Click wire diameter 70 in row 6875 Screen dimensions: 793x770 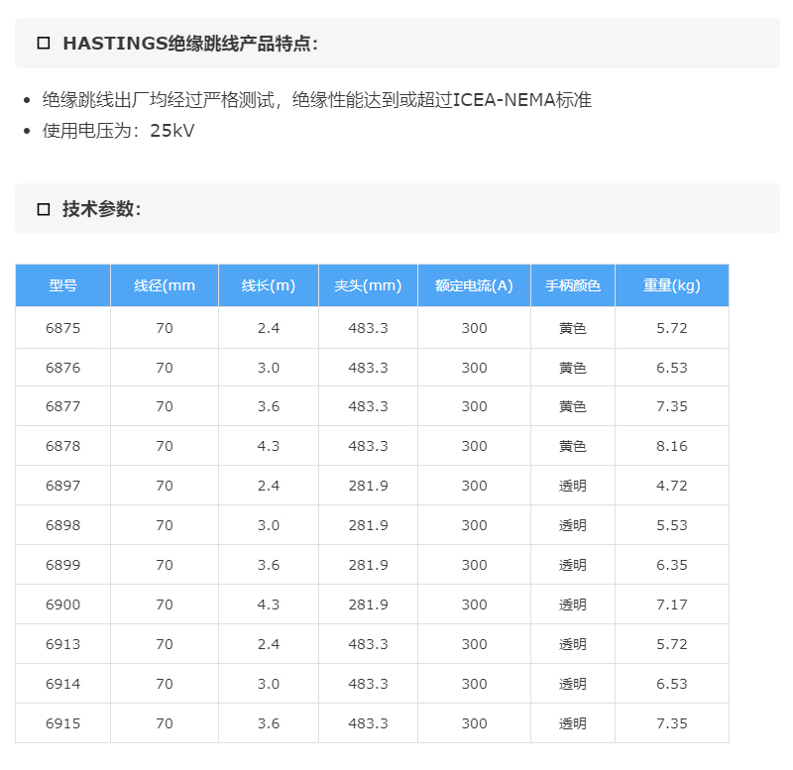click(x=165, y=328)
